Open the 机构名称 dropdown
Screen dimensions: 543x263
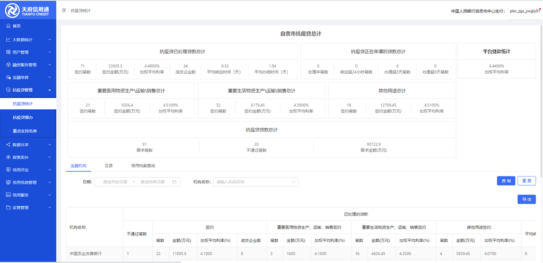coord(255,182)
